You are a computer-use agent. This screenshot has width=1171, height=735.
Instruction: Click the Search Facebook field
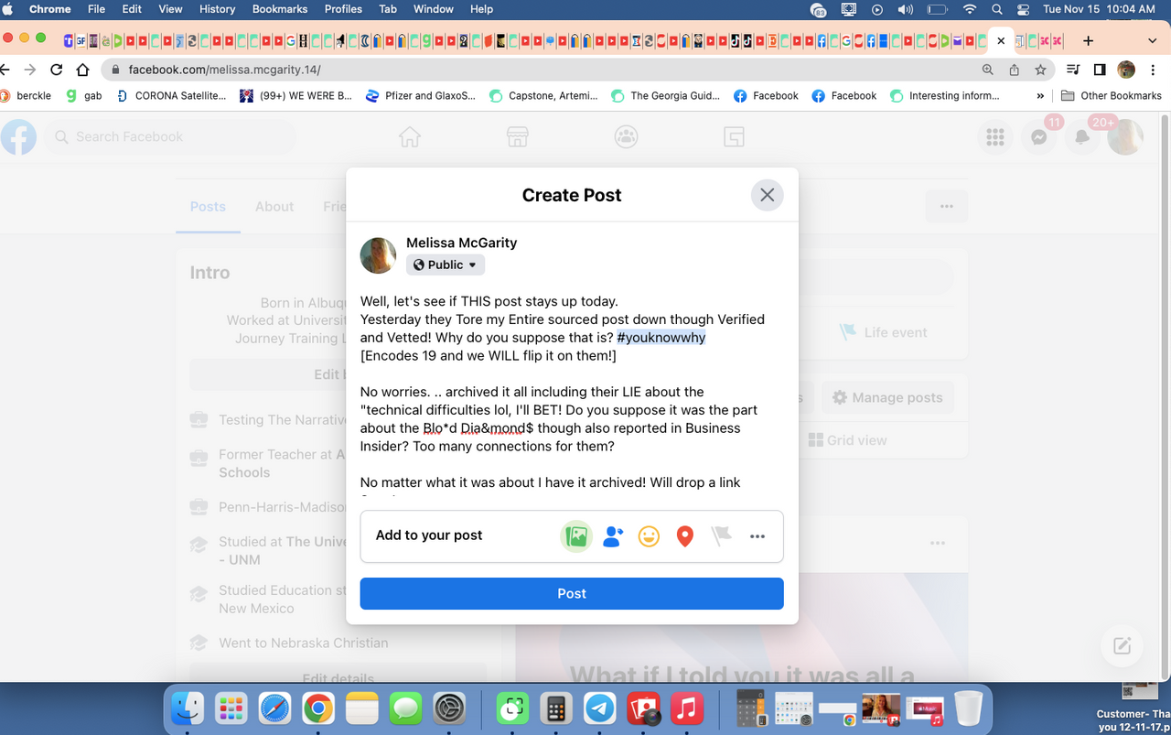[x=170, y=137]
